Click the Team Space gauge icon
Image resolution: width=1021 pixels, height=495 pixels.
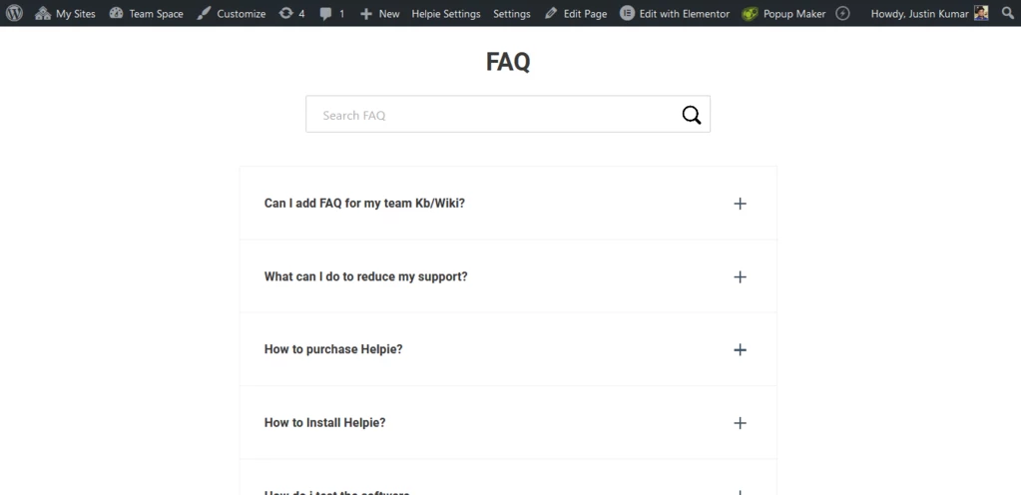pyautogui.click(x=116, y=13)
